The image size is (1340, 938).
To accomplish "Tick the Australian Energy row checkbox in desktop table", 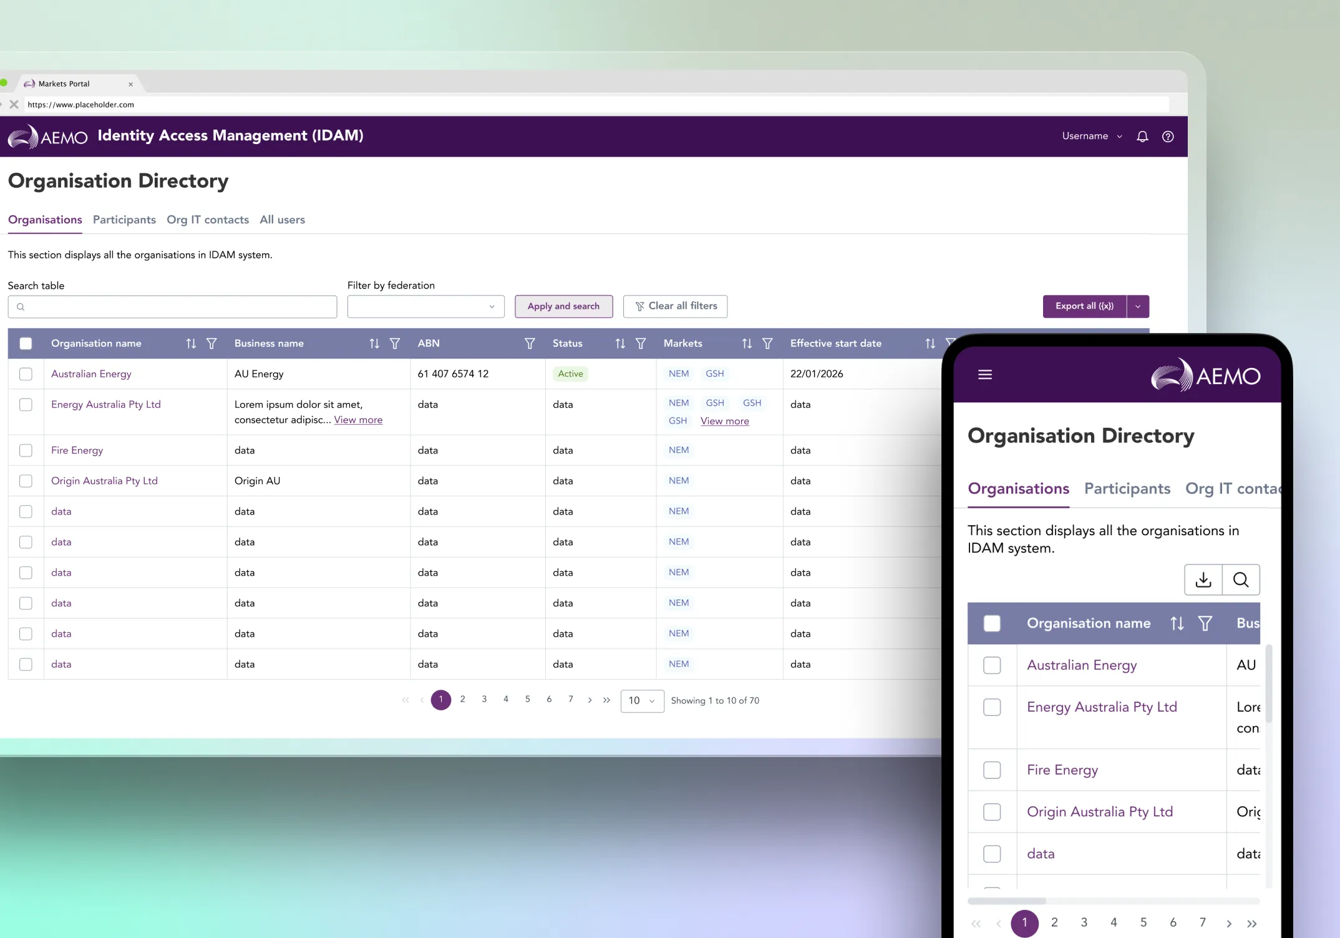I will coord(26,374).
